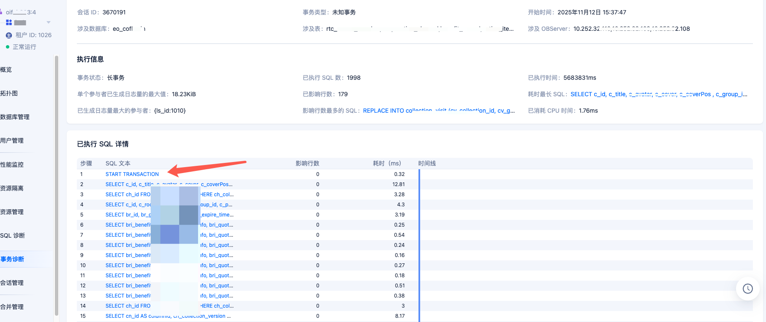This screenshot has height=322, width=766.
Task: Open 会话管理 in the sidebar
Action: 12,283
